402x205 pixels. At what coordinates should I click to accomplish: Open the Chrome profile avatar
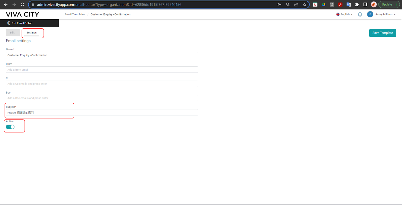click(x=374, y=5)
